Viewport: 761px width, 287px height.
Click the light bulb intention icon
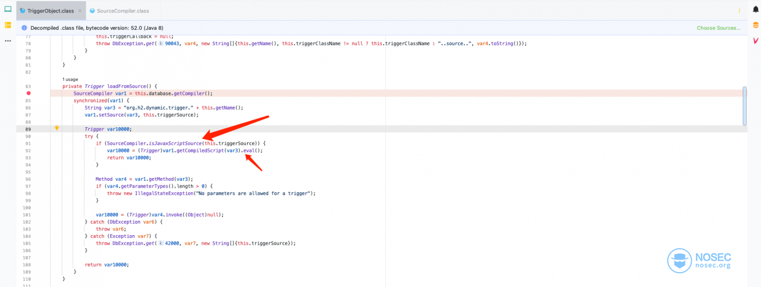[x=57, y=128]
